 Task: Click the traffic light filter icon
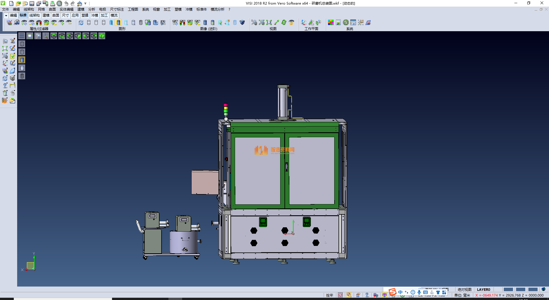click(x=39, y=22)
